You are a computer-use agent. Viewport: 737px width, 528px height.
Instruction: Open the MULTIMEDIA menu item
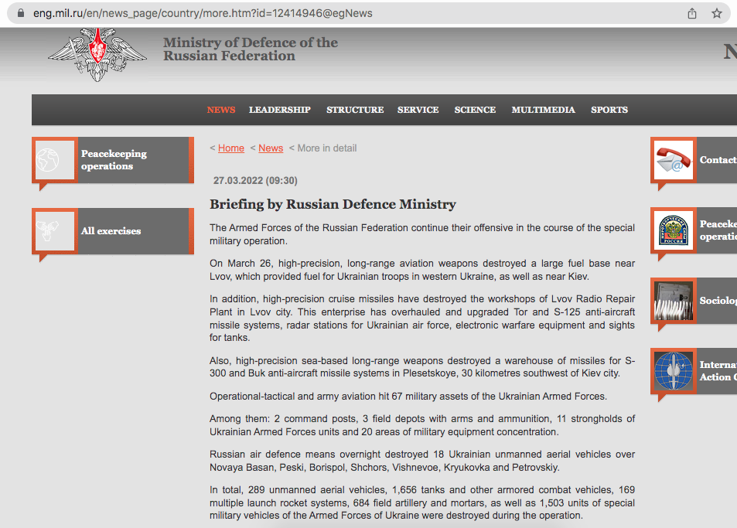coord(544,110)
